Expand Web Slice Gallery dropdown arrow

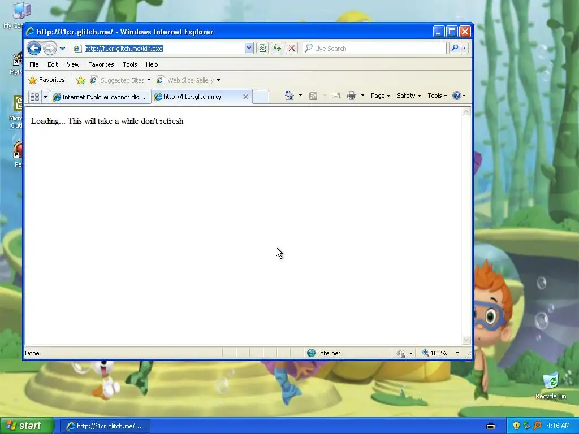(x=219, y=80)
